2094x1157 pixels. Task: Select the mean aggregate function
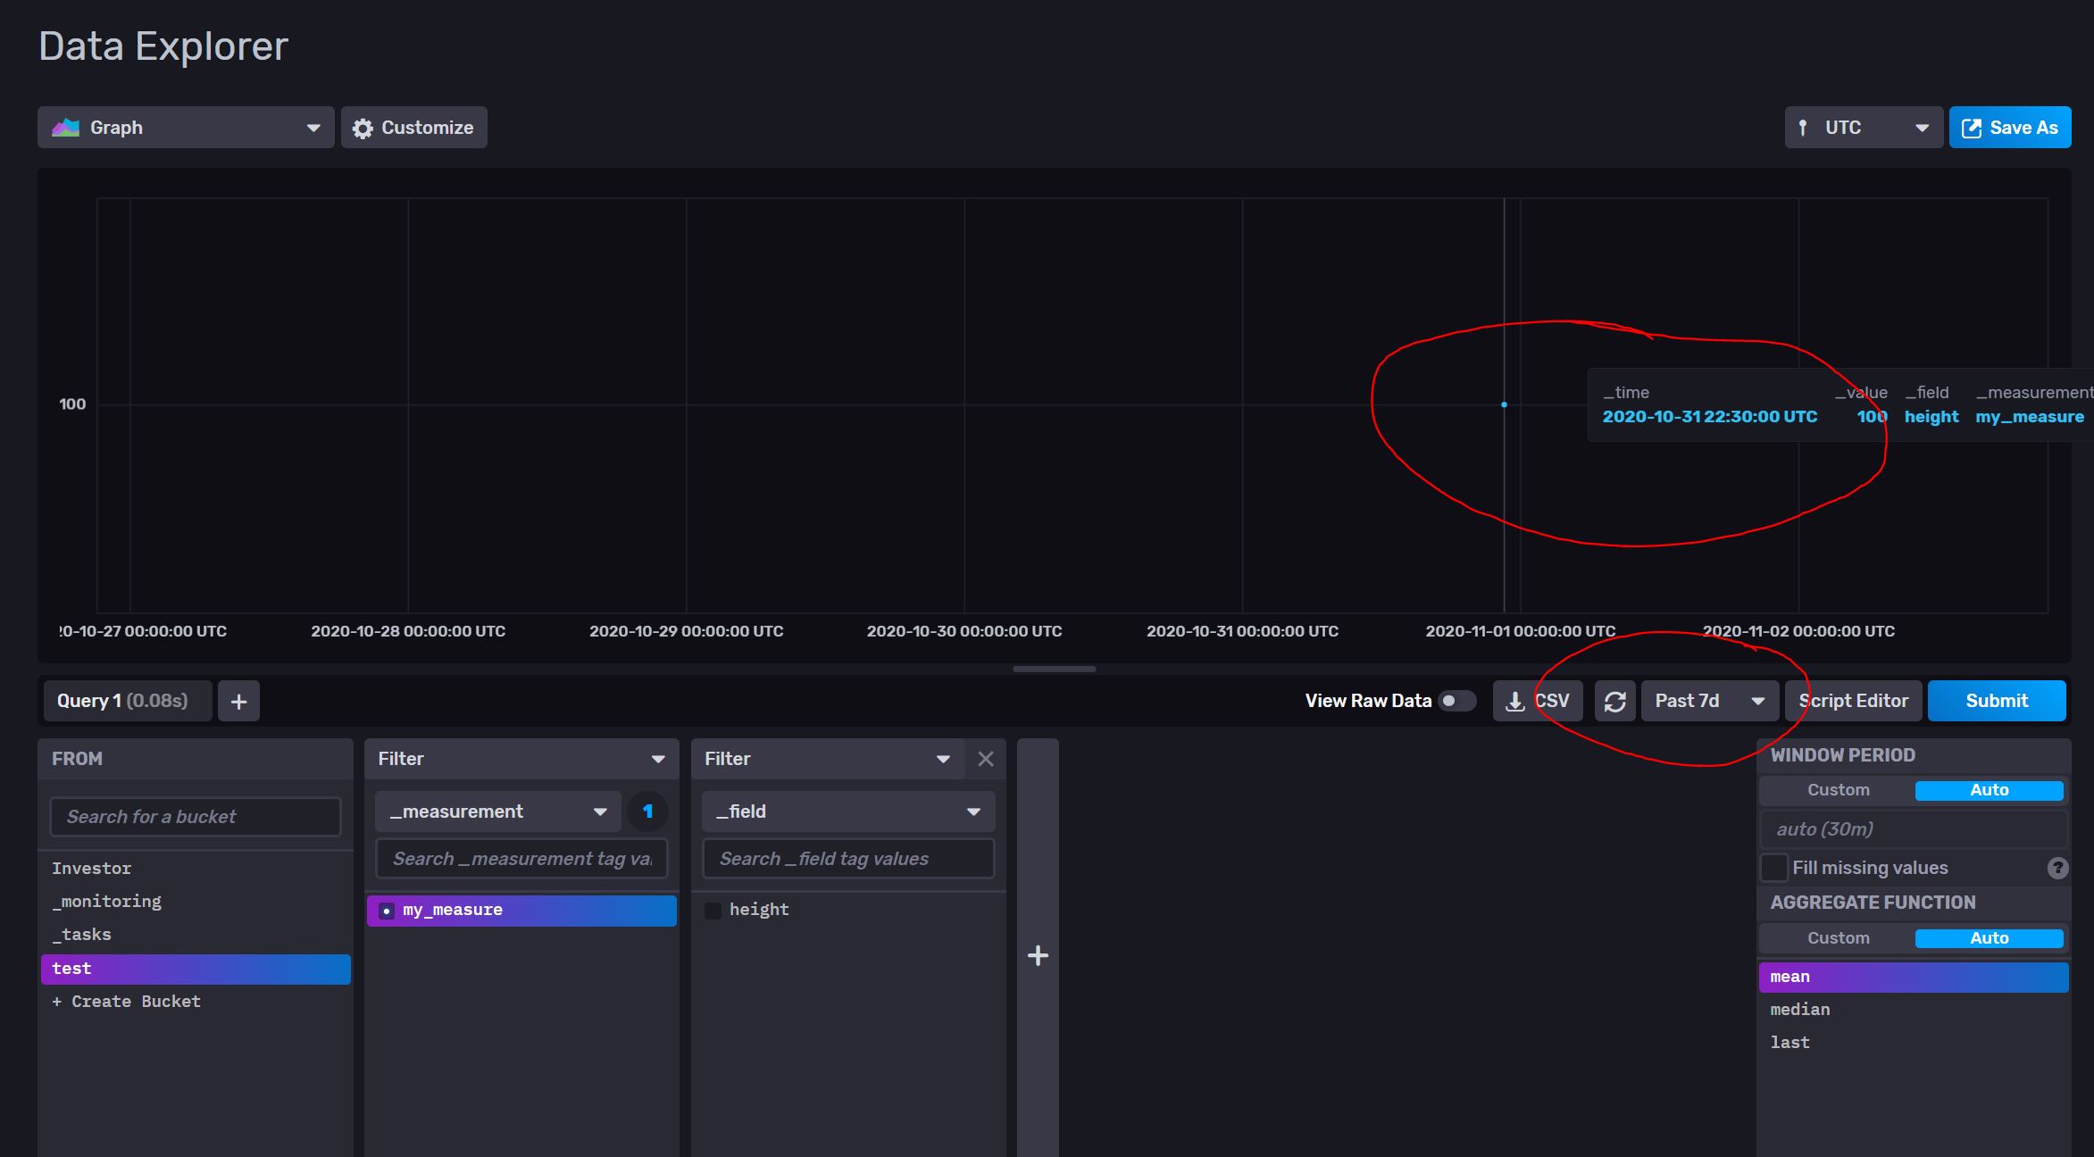tap(1914, 977)
